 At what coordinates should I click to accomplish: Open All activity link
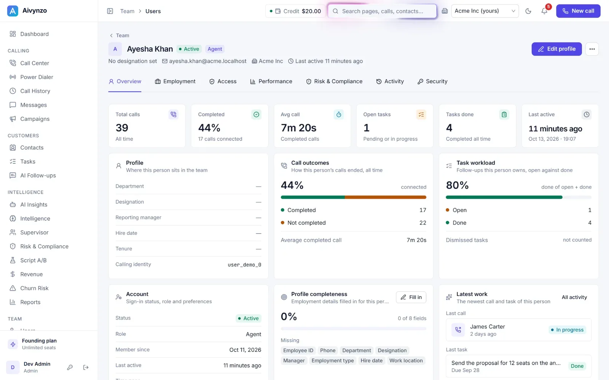coord(574,297)
